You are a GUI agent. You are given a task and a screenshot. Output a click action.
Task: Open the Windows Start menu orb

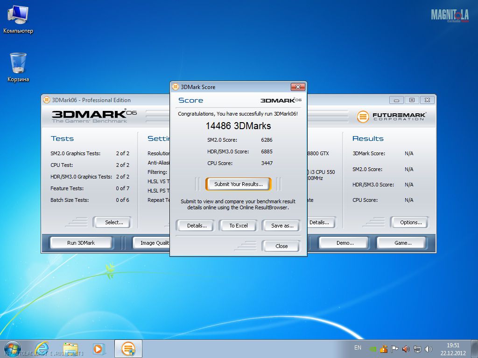tap(13, 348)
